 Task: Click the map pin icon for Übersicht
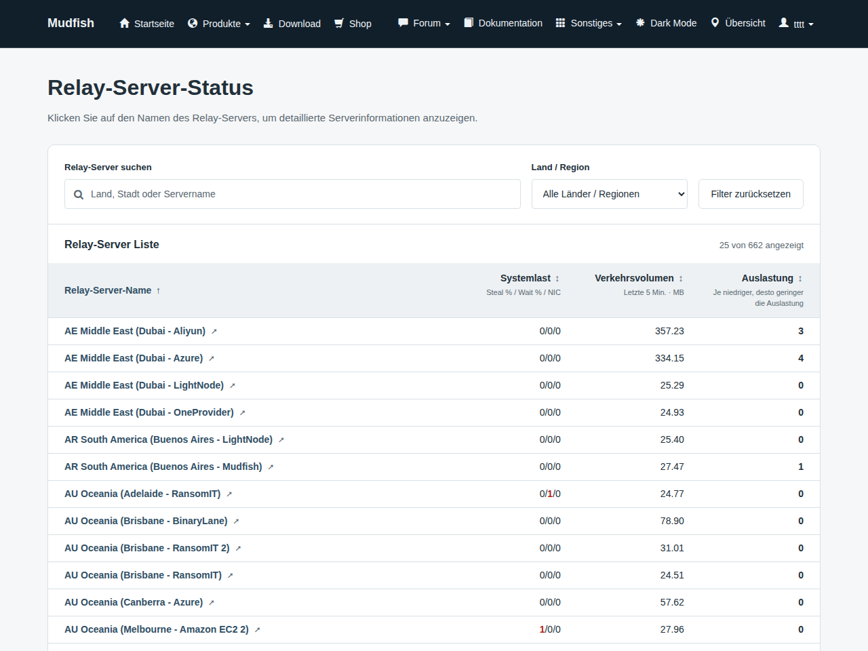[715, 22]
